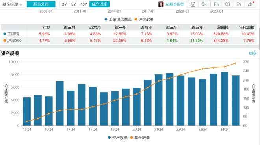Image resolution: width=260 pixels, height=145 pixels.
Task: Open help with the question mark icon
Action: click(228, 4)
